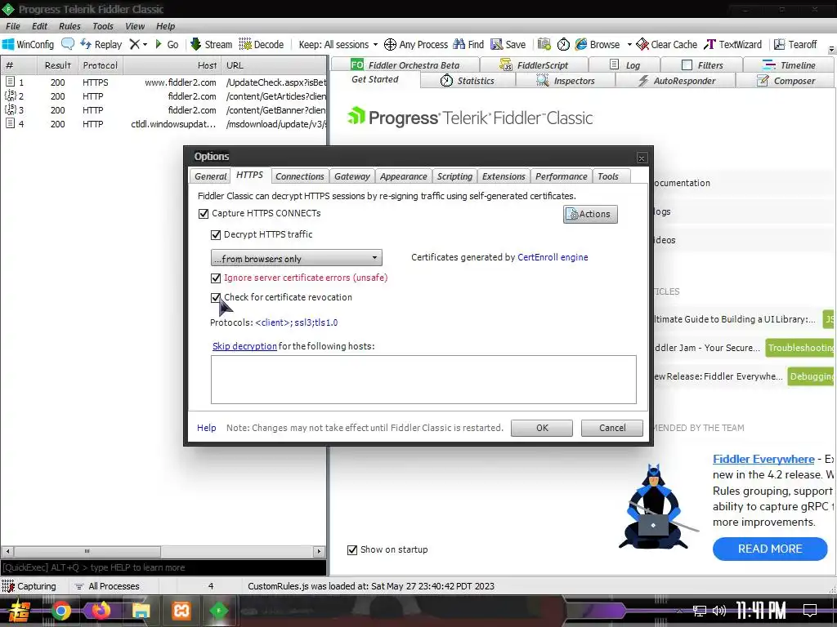Select the Connections tab in Options

pos(299,176)
